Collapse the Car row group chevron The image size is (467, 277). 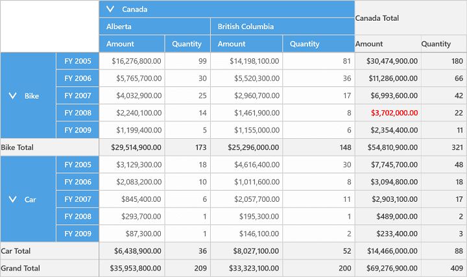[x=12, y=199]
